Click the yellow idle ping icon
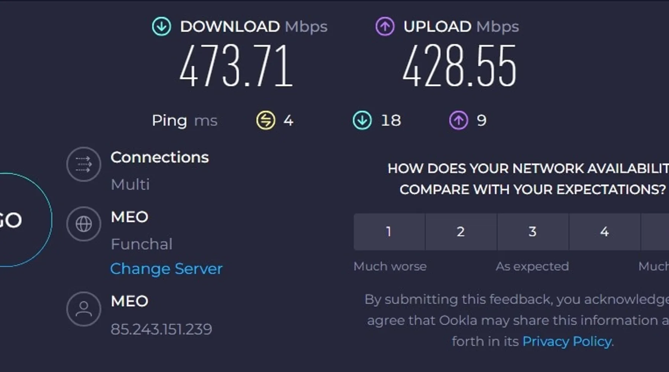The image size is (669, 372). click(266, 120)
